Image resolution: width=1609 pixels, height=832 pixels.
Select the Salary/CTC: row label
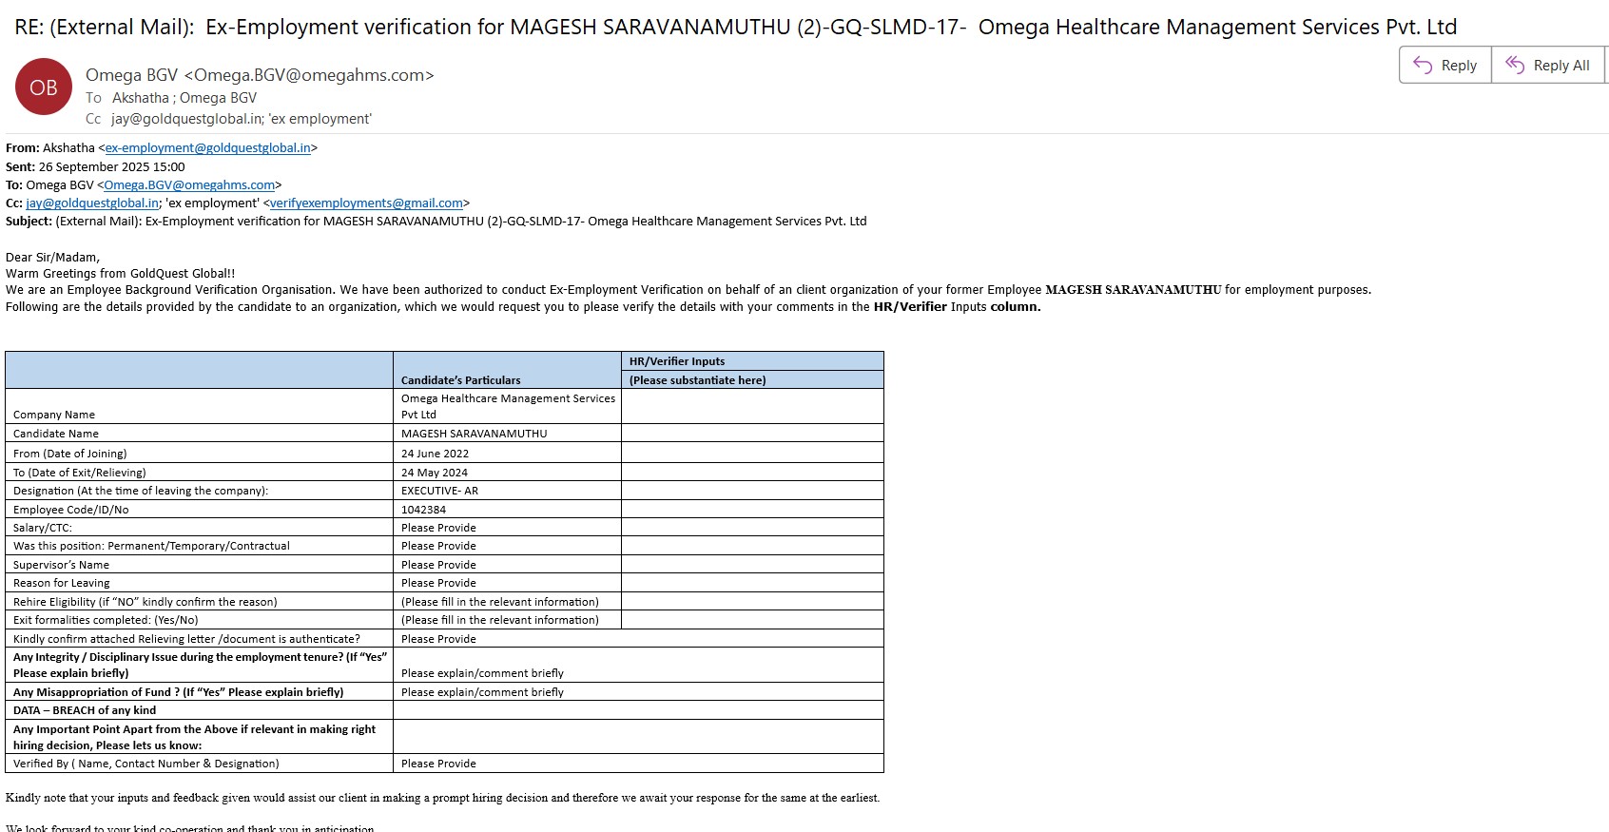click(x=43, y=528)
